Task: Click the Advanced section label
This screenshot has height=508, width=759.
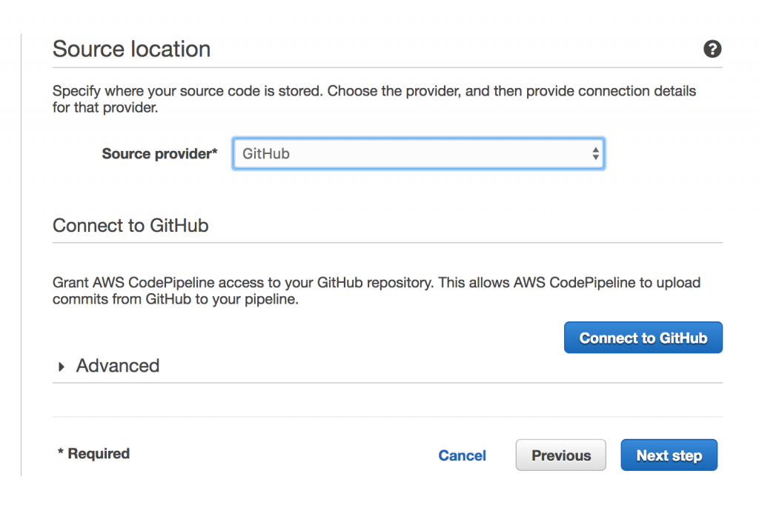Action: [x=118, y=366]
